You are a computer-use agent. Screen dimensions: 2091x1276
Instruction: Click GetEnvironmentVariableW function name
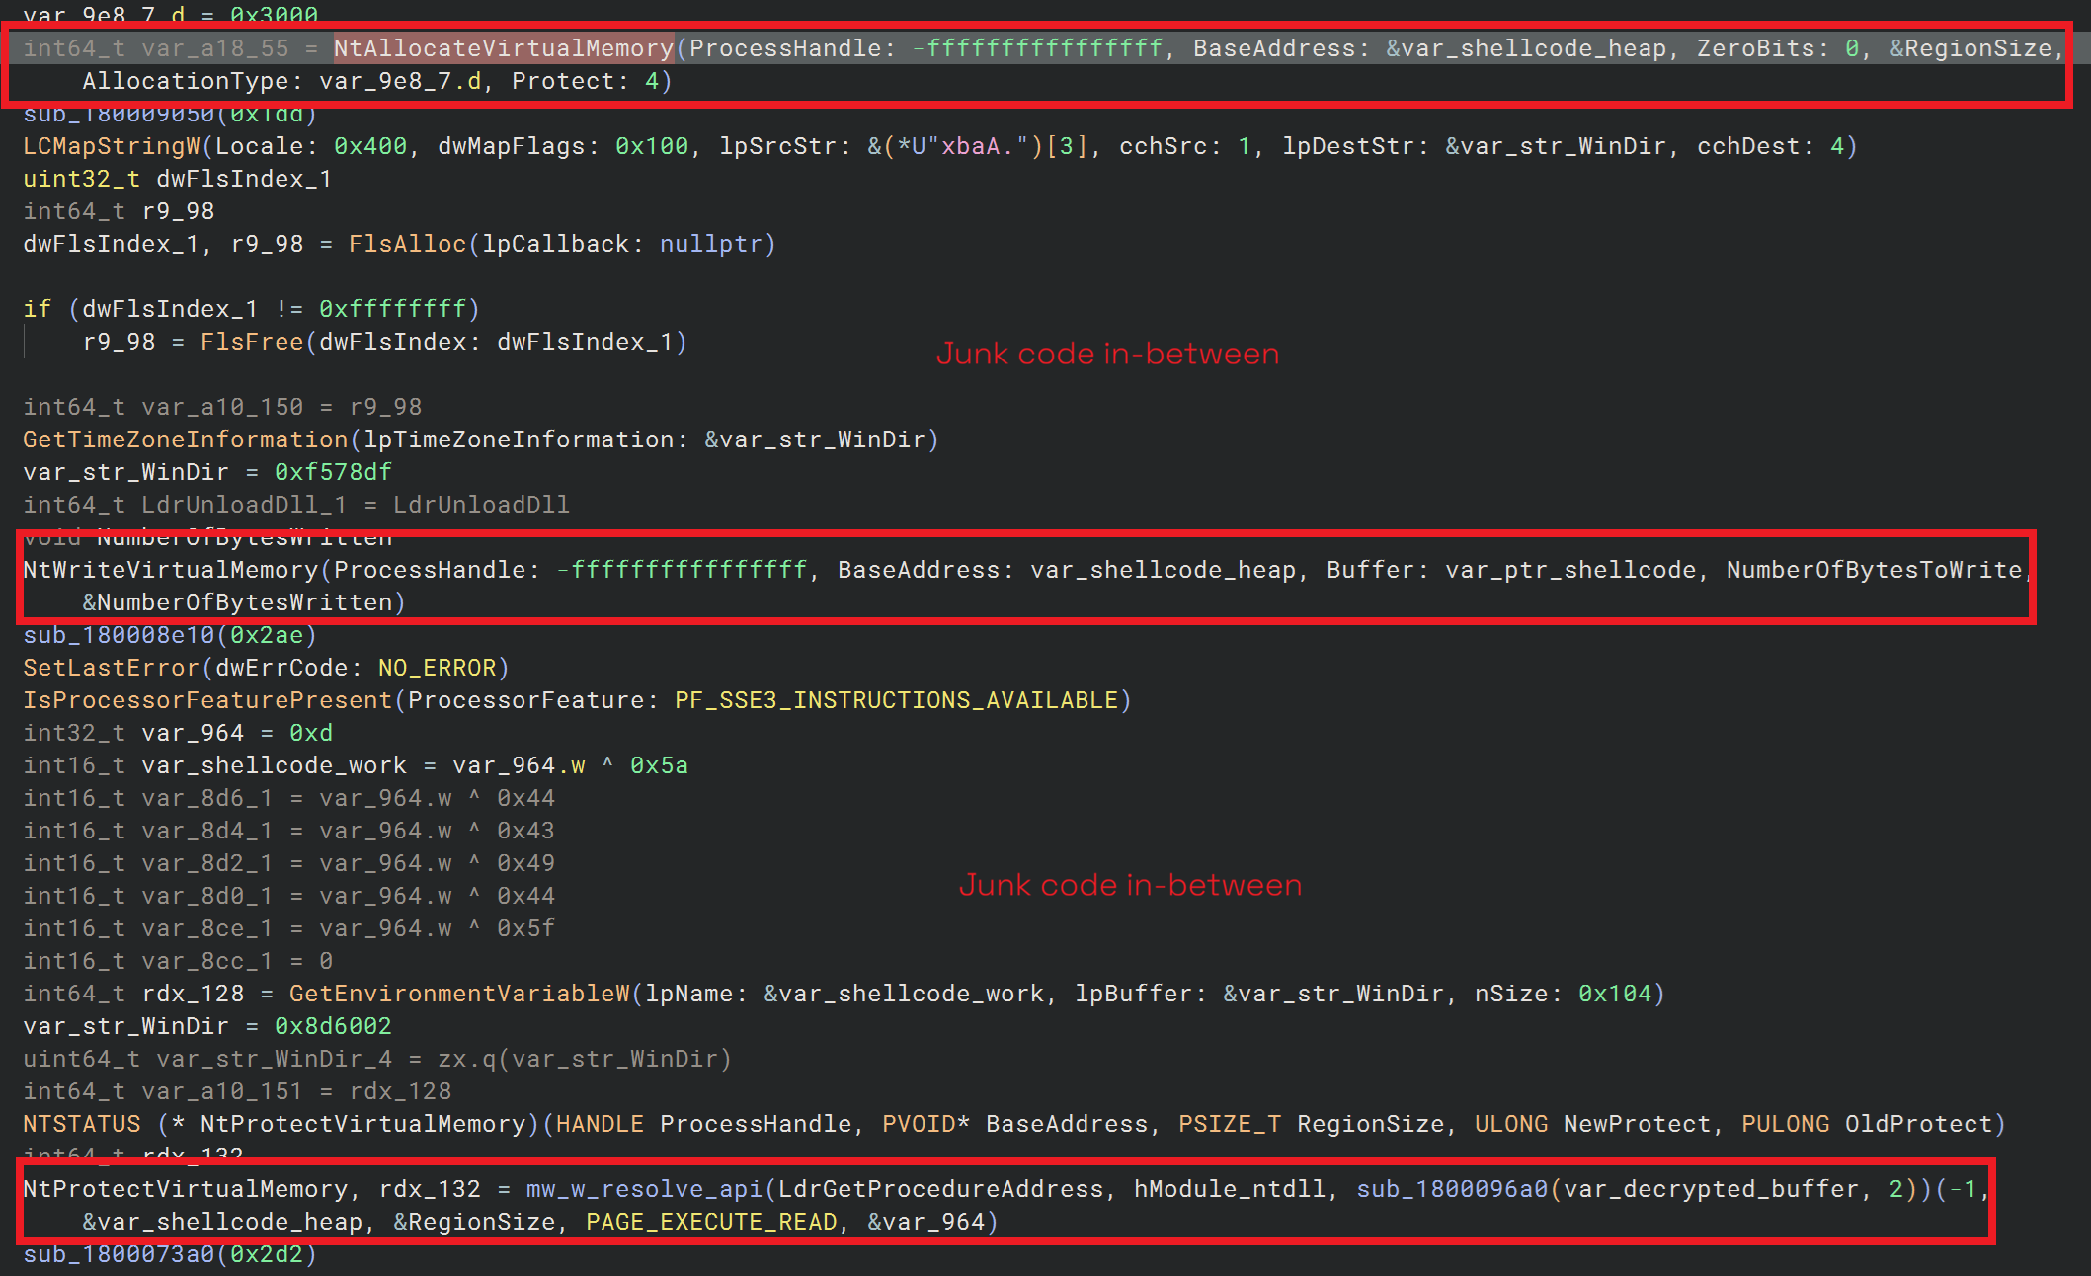[x=459, y=994]
